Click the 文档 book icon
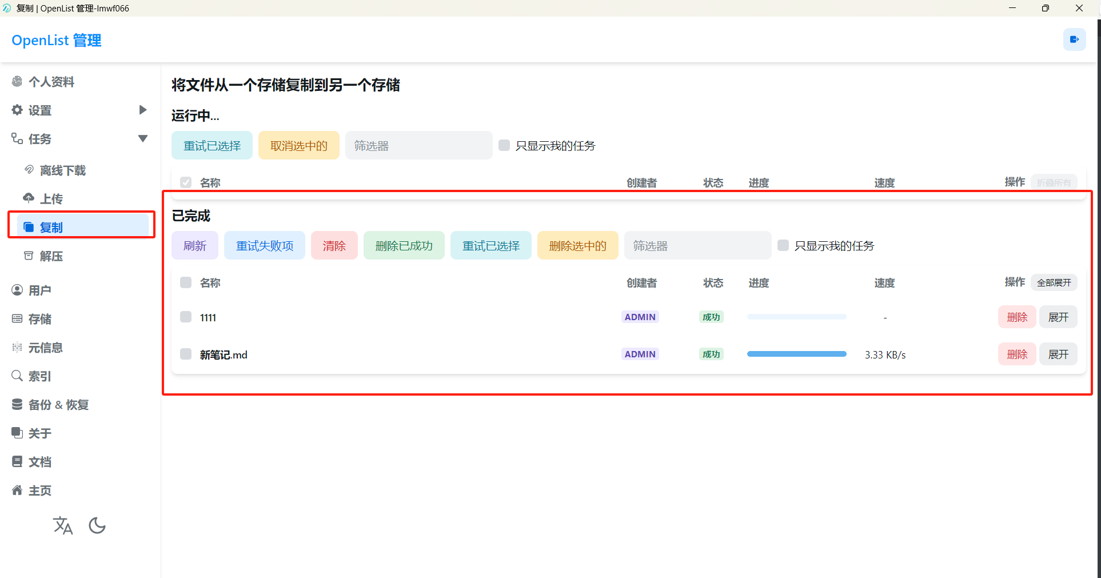The image size is (1101, 578). pos(17,461)
